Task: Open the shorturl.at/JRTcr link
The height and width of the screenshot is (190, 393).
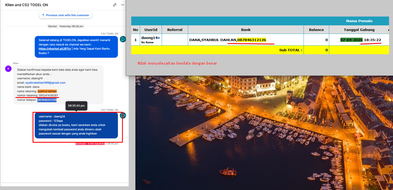Action: 55,49
